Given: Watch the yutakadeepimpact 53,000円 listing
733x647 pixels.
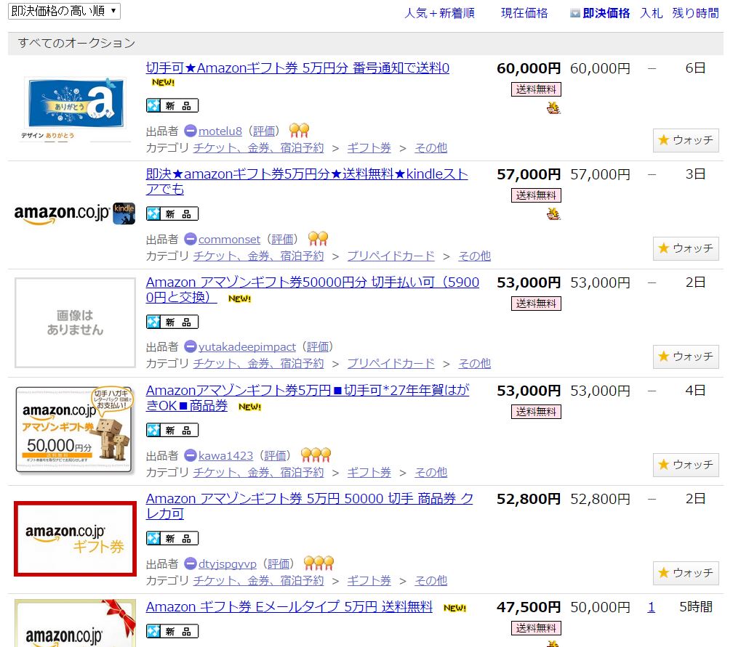Looking at the screenshot, I should 686,357.
